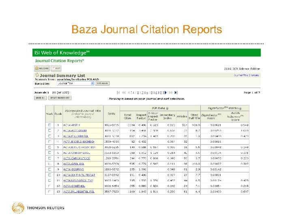
Task: Go to page 7 link
Action: pyautogui.click(x=161, y=92)
